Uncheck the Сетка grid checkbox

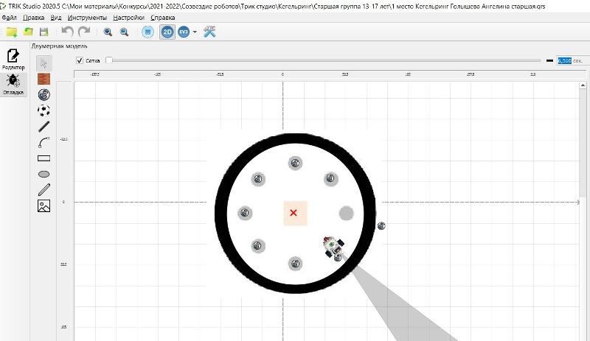pyautogui.click(x=80, y=60)
